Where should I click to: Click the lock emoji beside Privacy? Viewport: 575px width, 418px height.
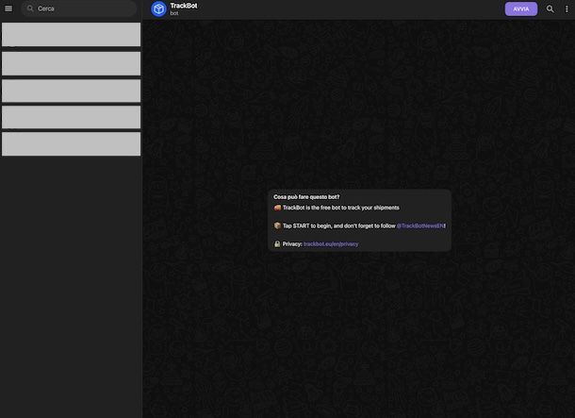(x=277, y=243)
